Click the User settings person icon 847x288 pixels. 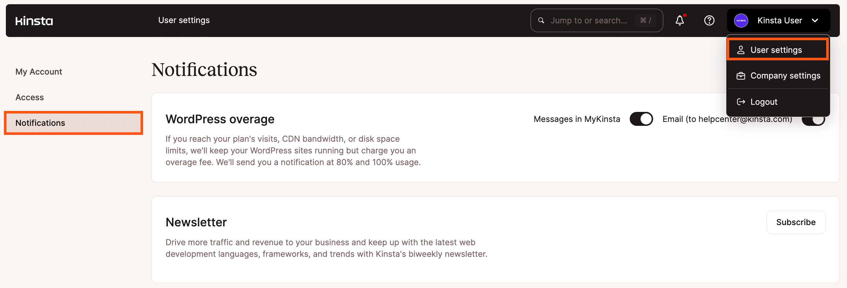click(x=742, y=49)
